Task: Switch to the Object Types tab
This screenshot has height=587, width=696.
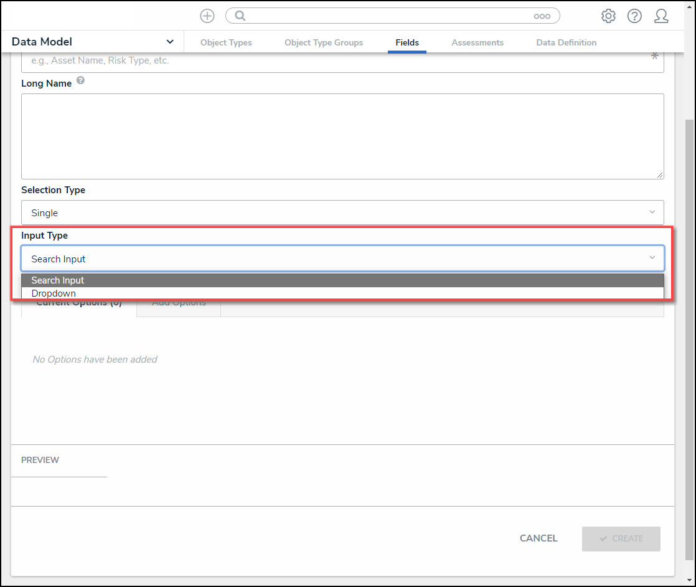Action: pyautogui.click(x=226, y=42)
